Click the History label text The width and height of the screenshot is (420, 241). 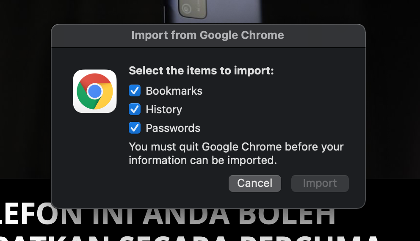pos(164,110)
